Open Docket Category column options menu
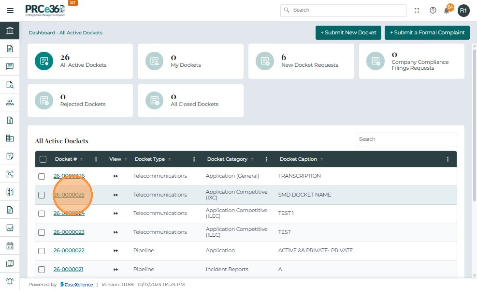Image resolution: width=477 pixels, height=290 pixels. point(267,159)
